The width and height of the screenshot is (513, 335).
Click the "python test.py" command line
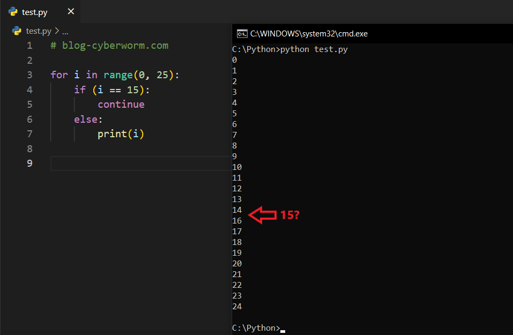pos(314,49)
